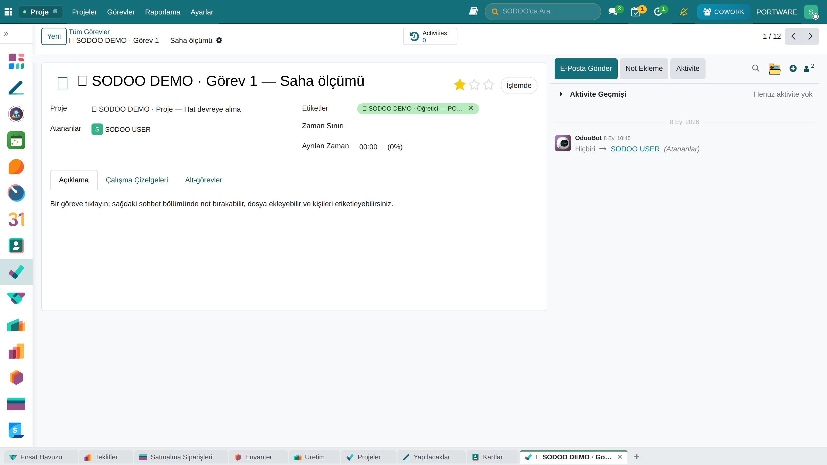Open the apps grid menu
827x465 pixels.
(8, 12)
